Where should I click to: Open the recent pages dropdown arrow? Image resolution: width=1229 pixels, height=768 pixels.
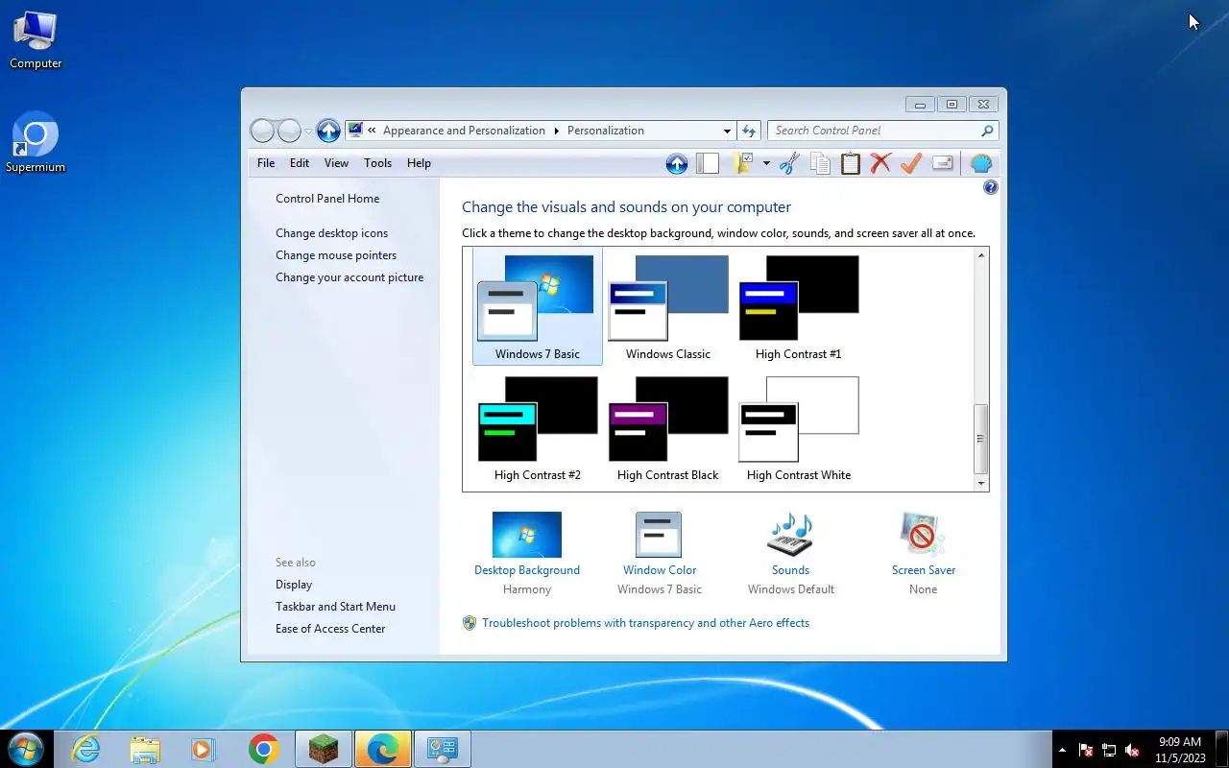tap(308, 132)
